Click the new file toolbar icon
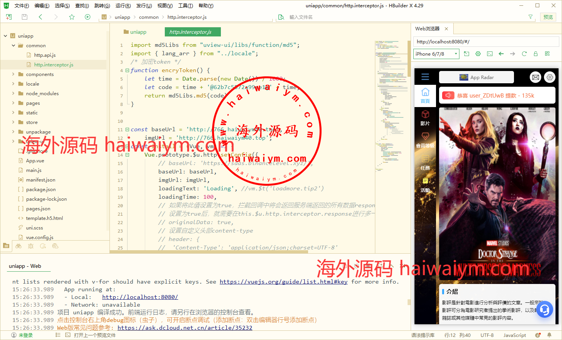The width and height of the screenshot is (562, 340). coord(9,17)
